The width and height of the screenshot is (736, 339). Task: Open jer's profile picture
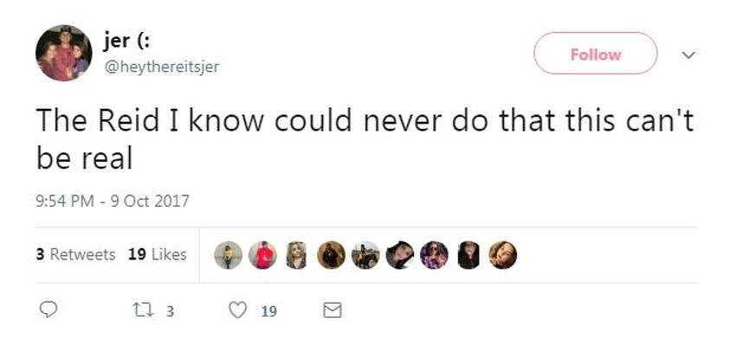(63, 53)
